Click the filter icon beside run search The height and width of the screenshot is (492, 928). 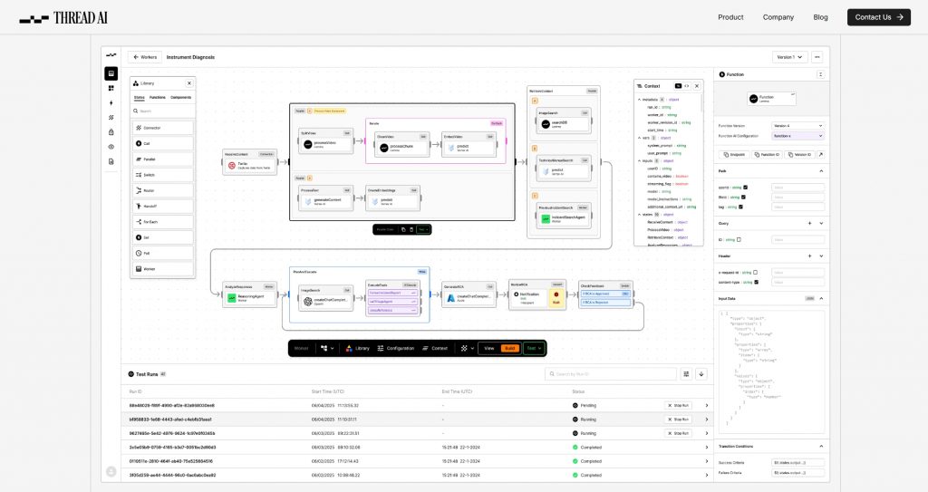pos(686,373)
